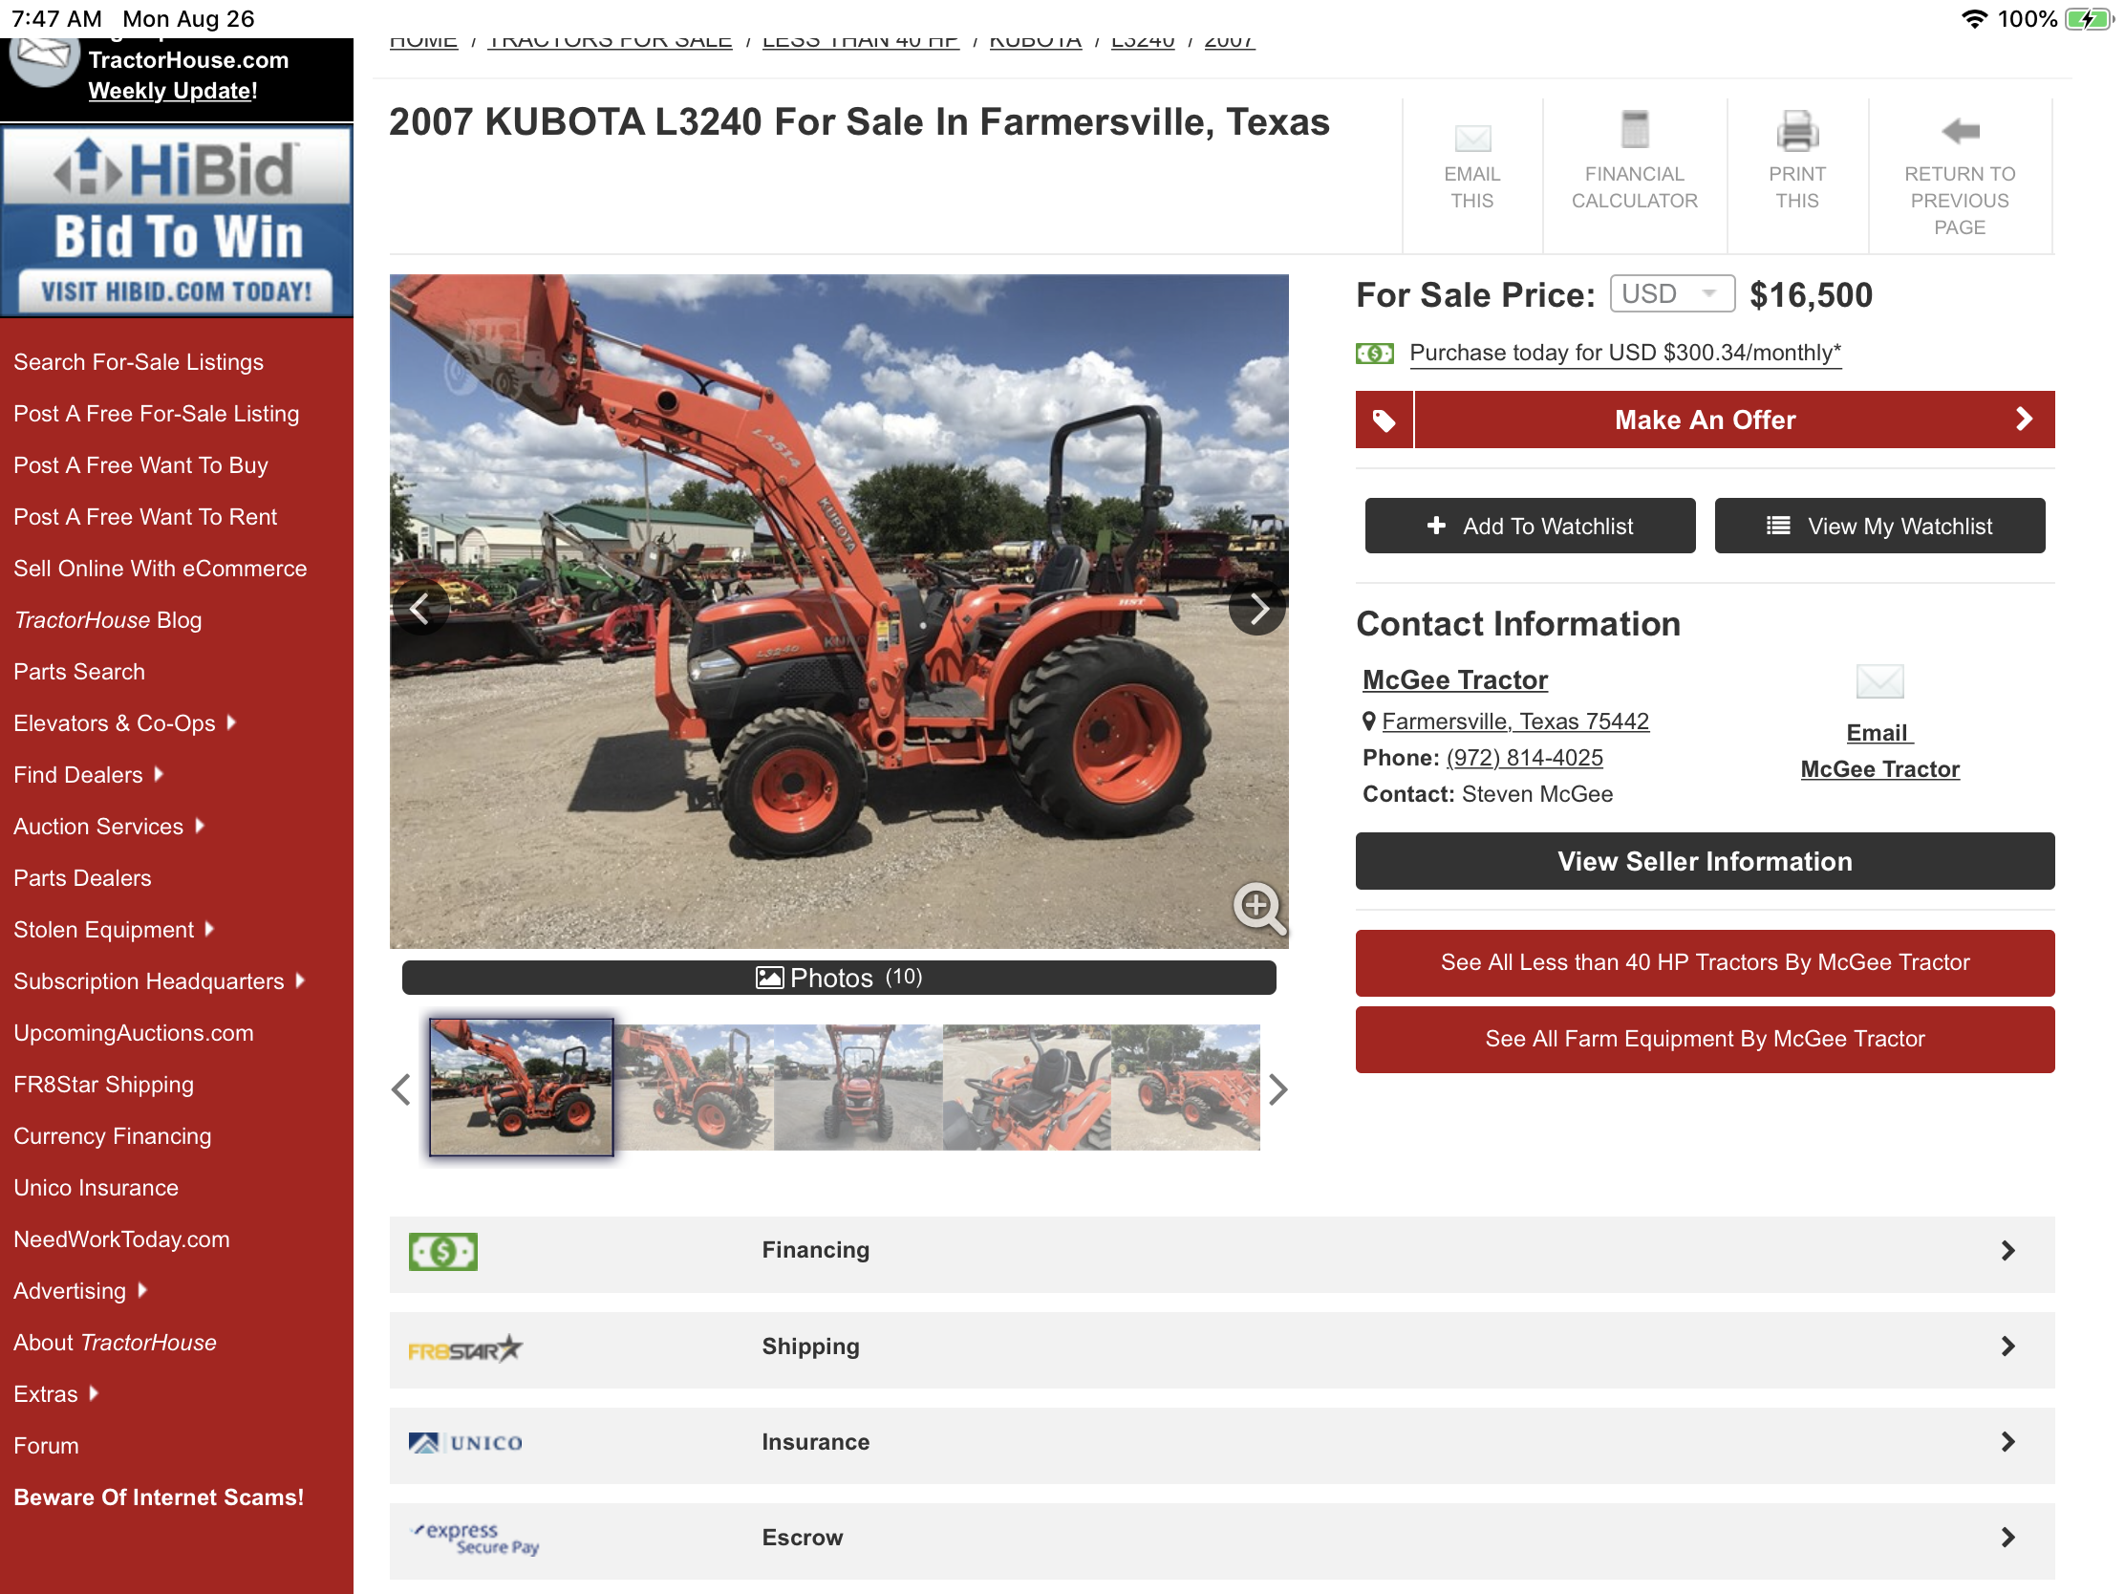2125x1594 pixels.
Task: Open the USD currency dropdown
Action: click(1671, 294)
